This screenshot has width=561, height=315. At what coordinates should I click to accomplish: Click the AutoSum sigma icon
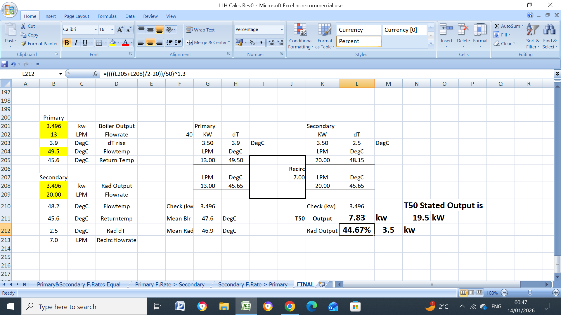click(496, 26)
